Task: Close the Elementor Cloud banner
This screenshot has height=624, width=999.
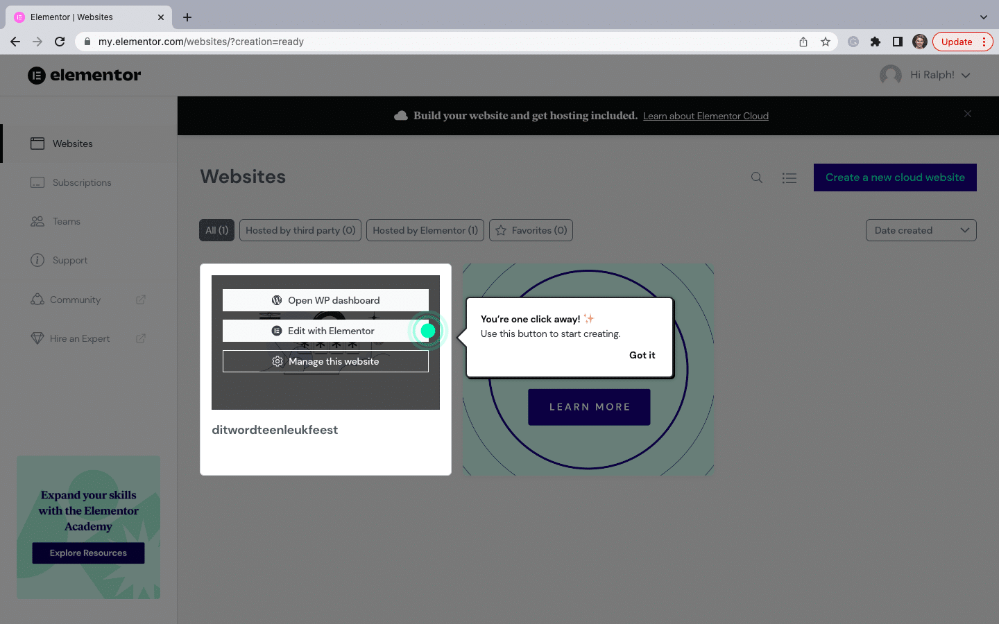Action: [x=968, y=114]
